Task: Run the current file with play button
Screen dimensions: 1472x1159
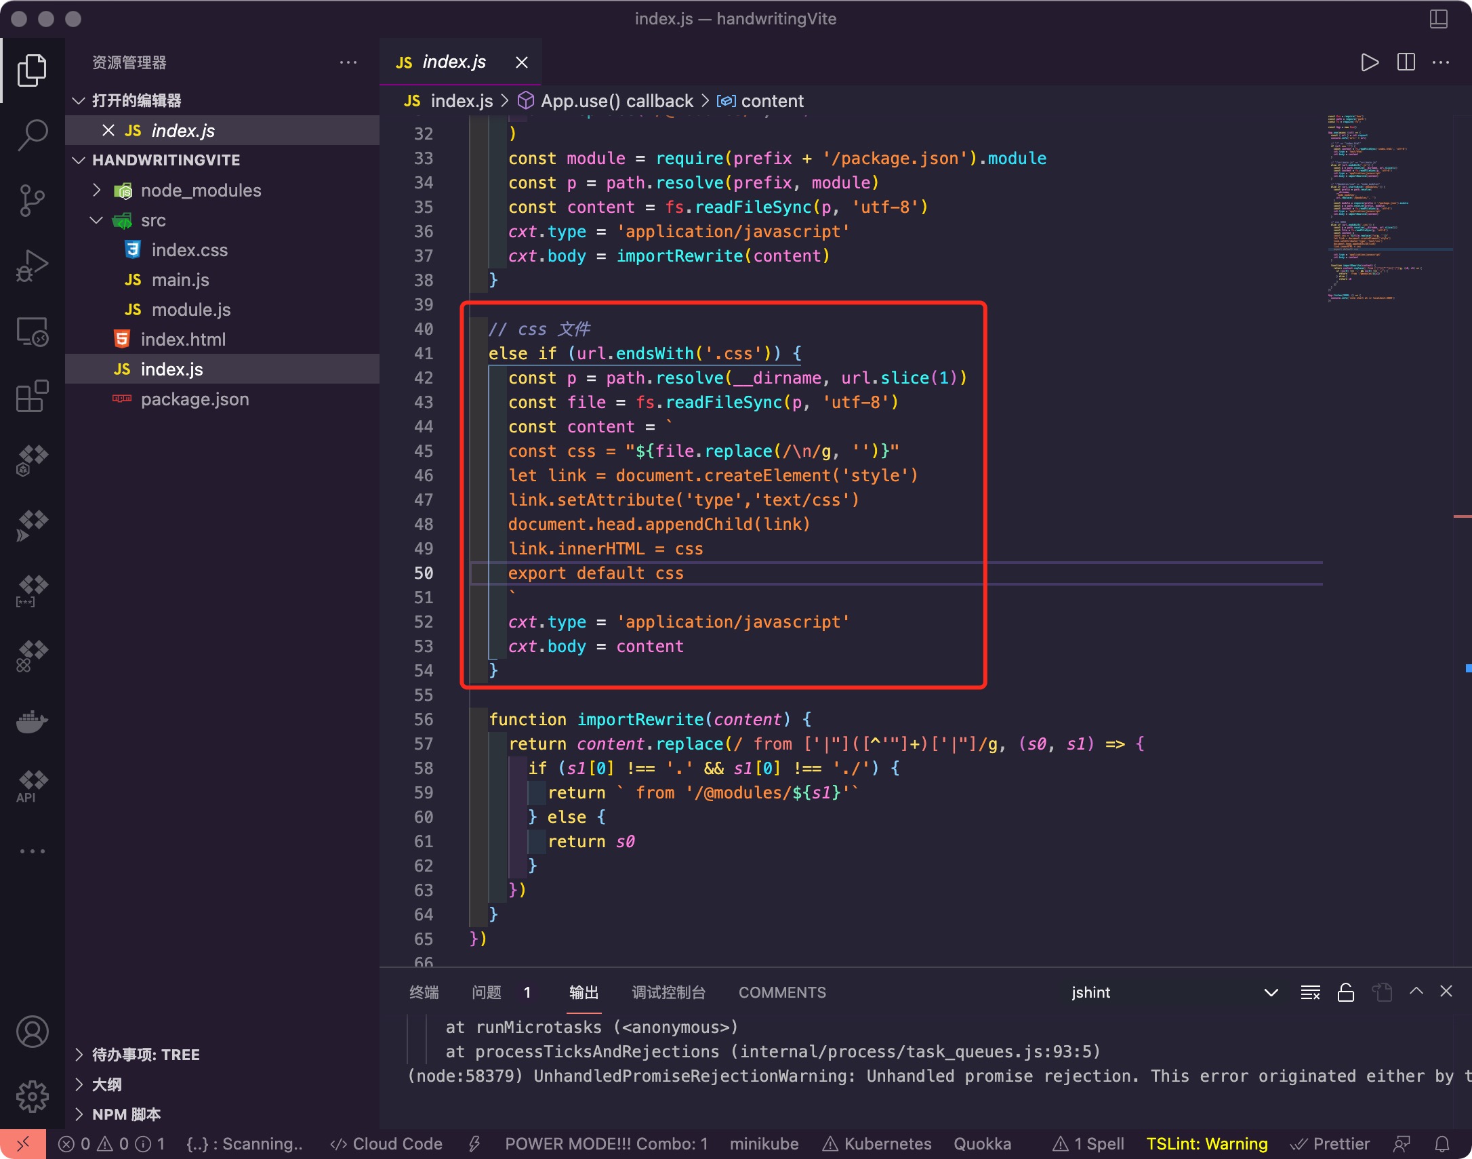Action: (x=1370, y=62)
